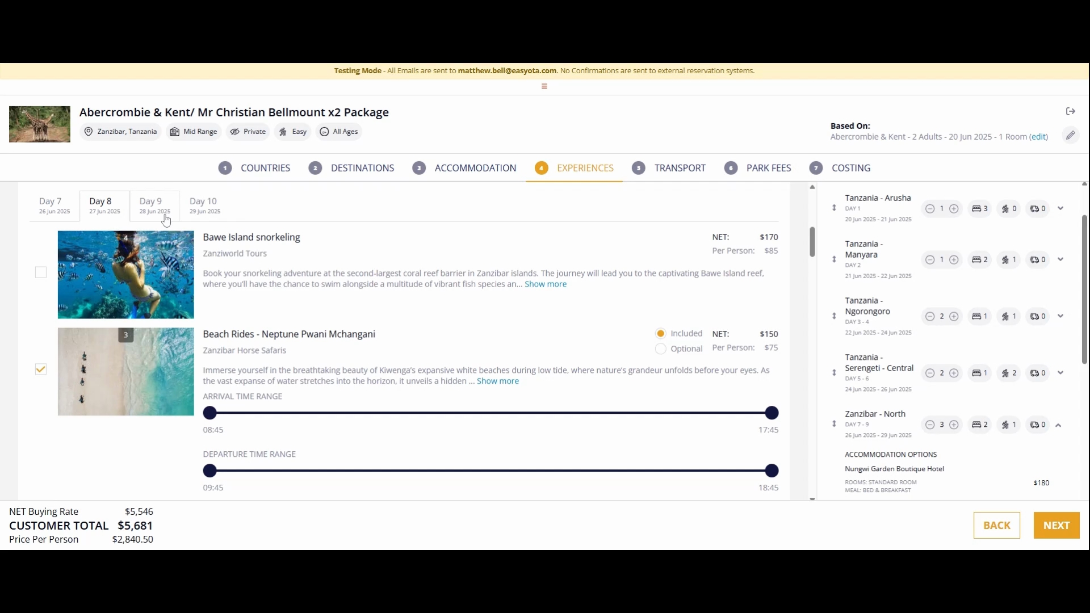
Task: Select the Included radio button
Action: [x=660, y=333]
